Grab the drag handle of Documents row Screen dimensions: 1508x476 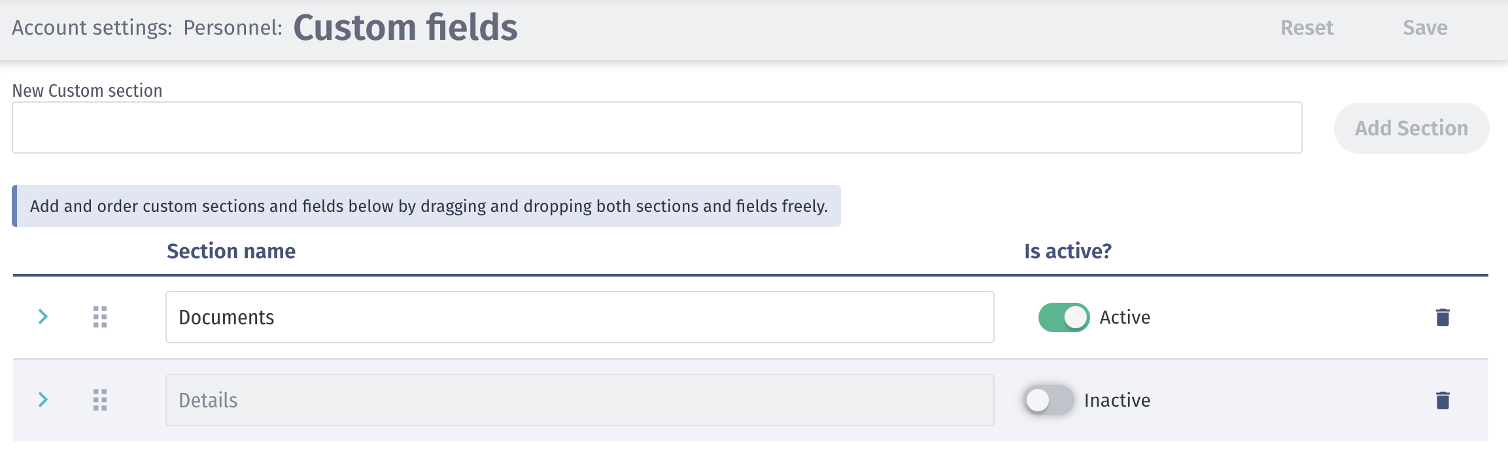point(100,317)
